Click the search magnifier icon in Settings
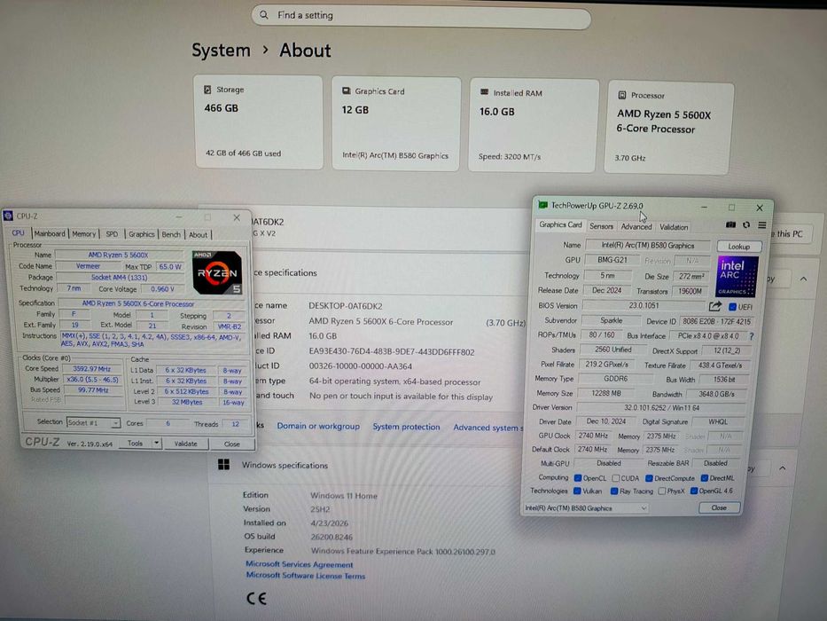 click(x=264, y=15)
